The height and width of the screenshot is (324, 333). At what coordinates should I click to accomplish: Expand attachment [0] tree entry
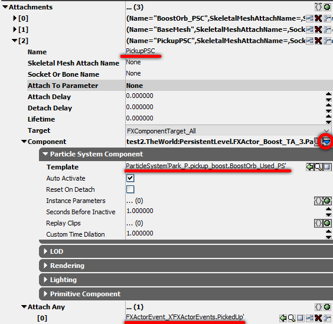15,18
